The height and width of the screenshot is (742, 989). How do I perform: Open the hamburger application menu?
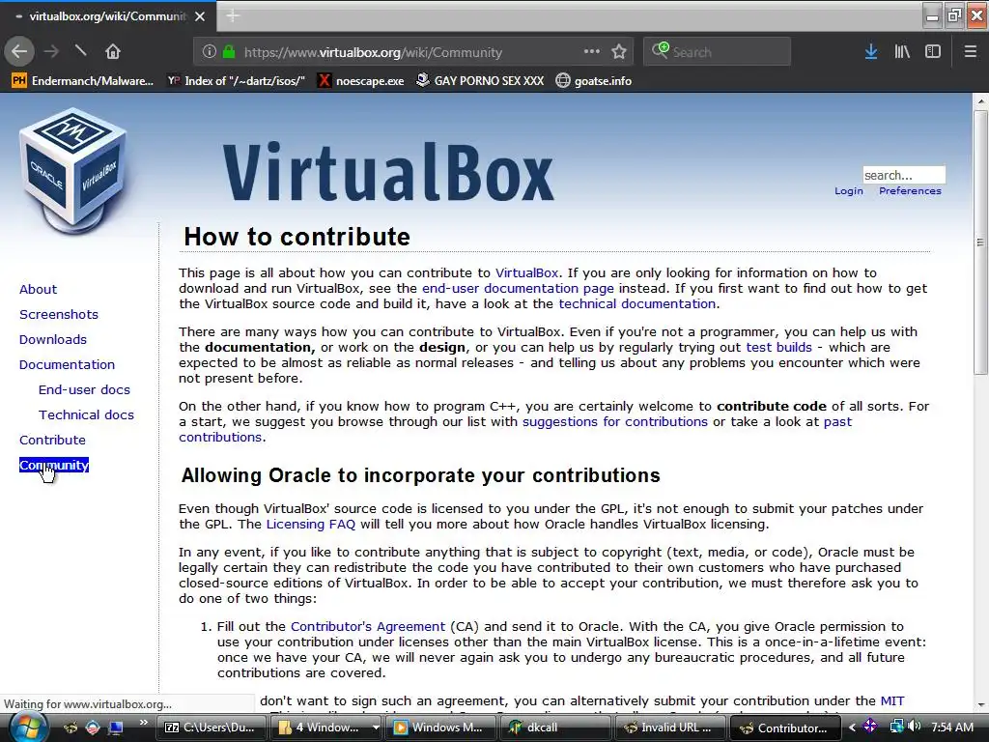coord(970,52)
